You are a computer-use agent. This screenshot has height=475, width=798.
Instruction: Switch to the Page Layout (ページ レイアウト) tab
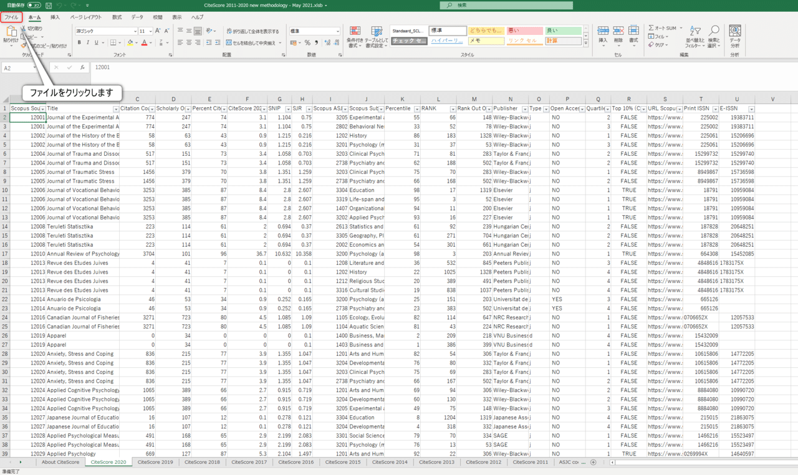click(86, 17)
